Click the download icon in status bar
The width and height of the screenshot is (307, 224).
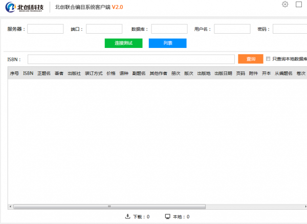[x=127, y=216]
